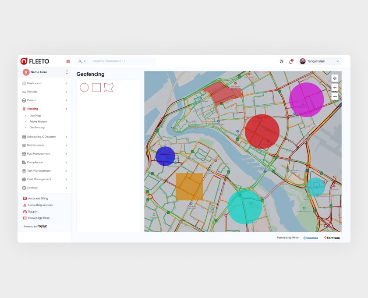Open the search filter dropdown arrow

[85, 61]
